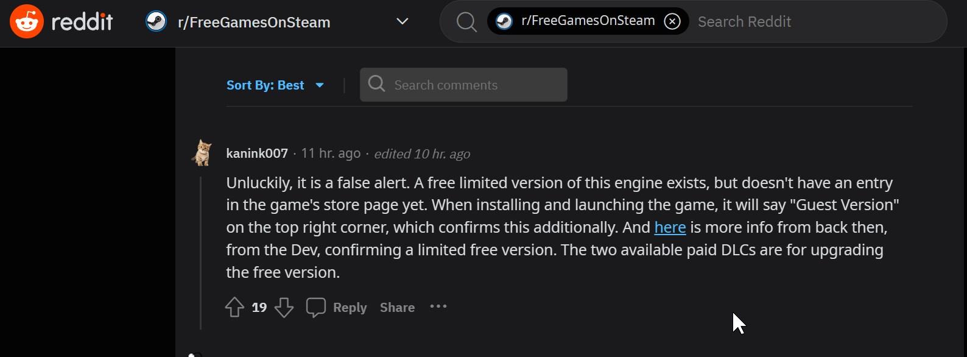Click the Steam icon beside r/FreeGamesOnSteam

point(156,22)
